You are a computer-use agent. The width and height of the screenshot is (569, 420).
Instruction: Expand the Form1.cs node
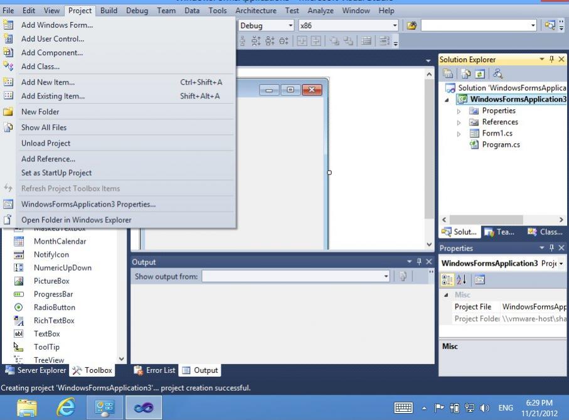tap(459, 134)
